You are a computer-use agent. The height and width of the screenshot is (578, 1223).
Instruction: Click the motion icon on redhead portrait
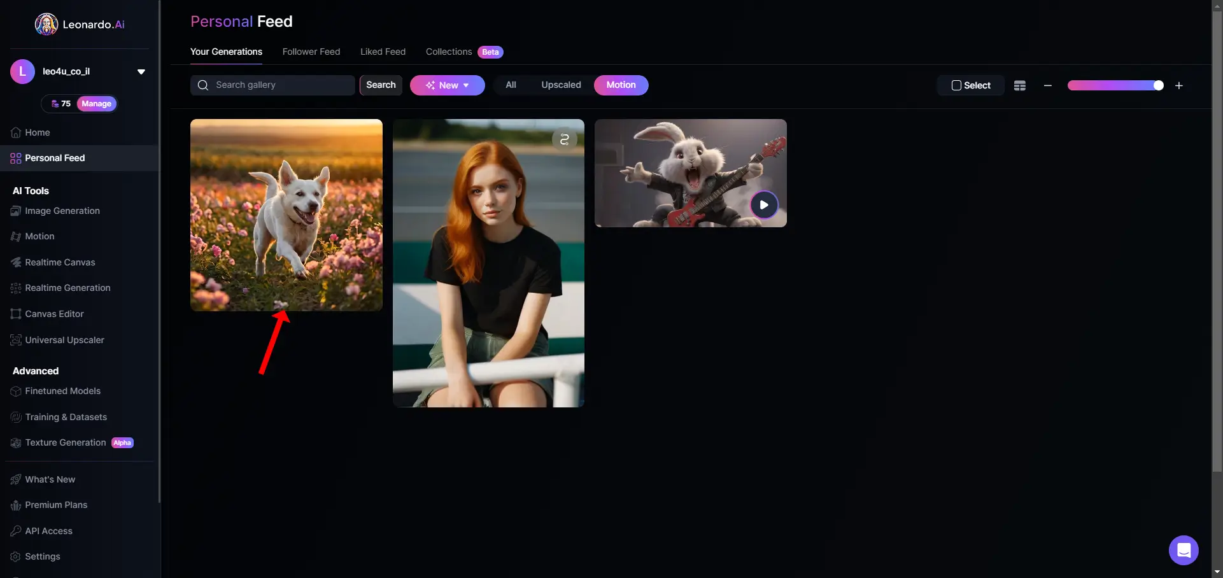[x=564, y=139]
